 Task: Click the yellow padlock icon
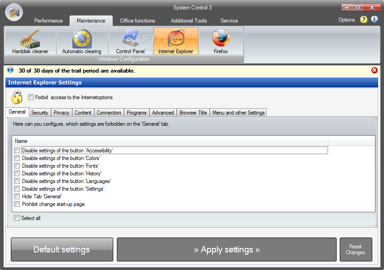click(17, 97)
